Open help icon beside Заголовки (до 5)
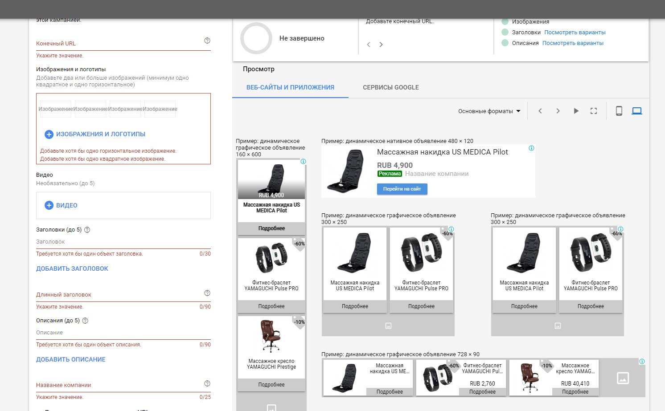Viewport: 665px width, 411px height. coord(87,230)
